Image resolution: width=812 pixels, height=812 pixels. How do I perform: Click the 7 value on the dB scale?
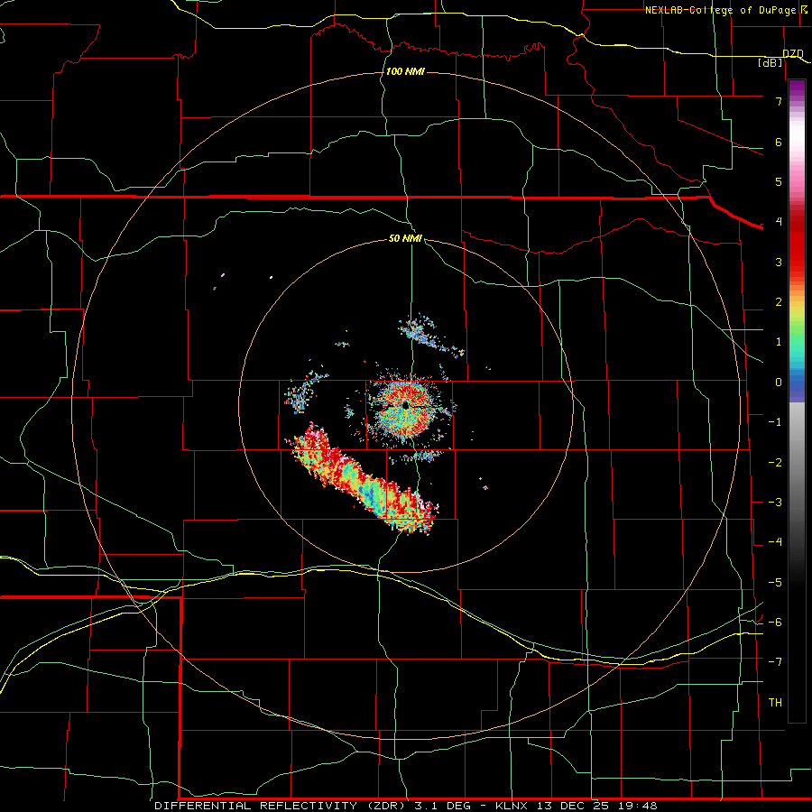pos(779,101)
